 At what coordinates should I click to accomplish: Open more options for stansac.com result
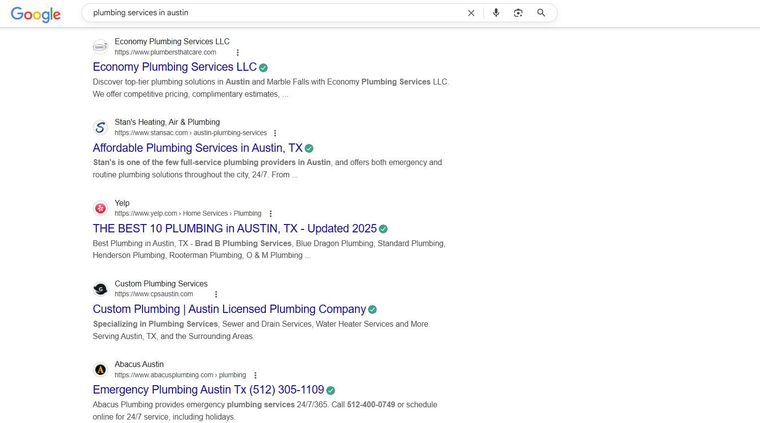point(275,133)
